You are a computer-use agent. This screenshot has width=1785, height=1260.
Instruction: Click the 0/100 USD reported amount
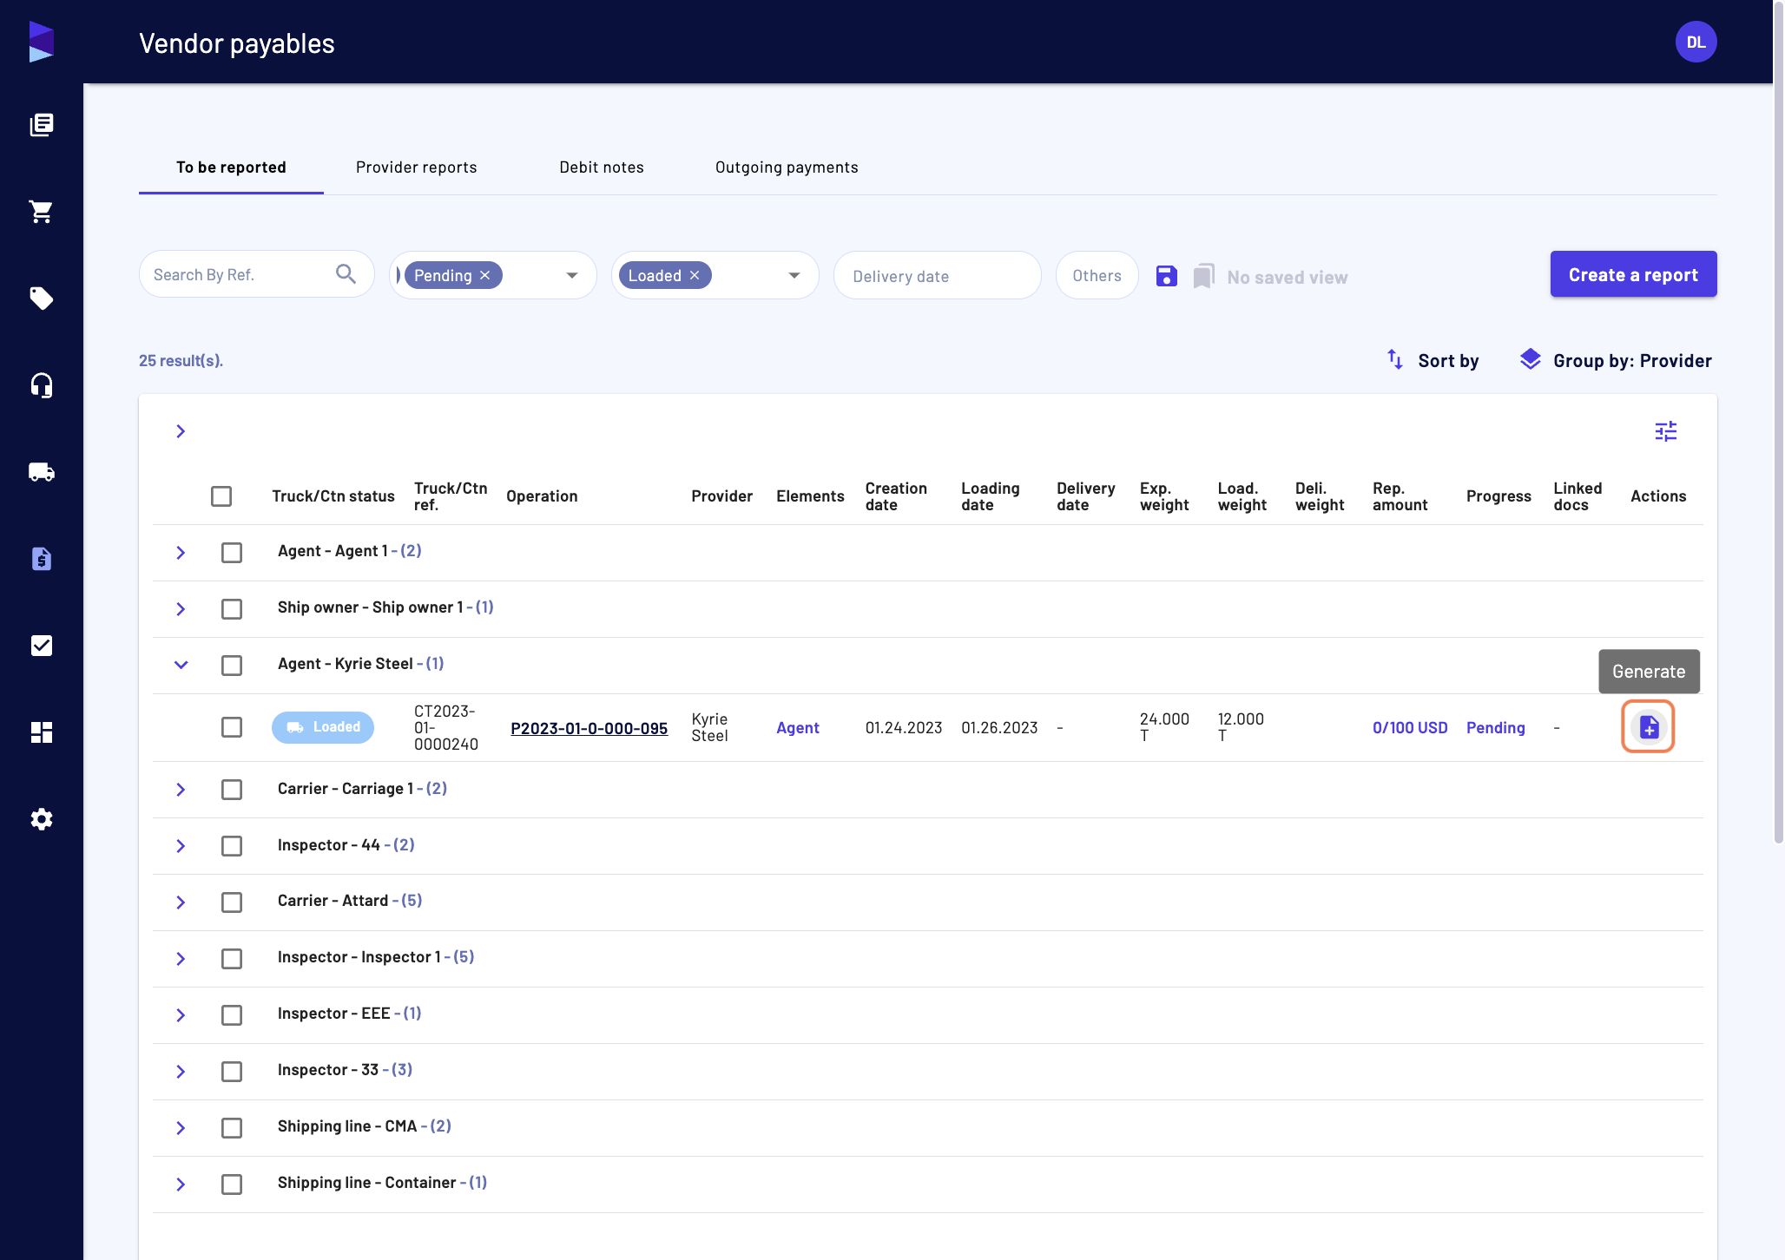[x=1409, y=728]
